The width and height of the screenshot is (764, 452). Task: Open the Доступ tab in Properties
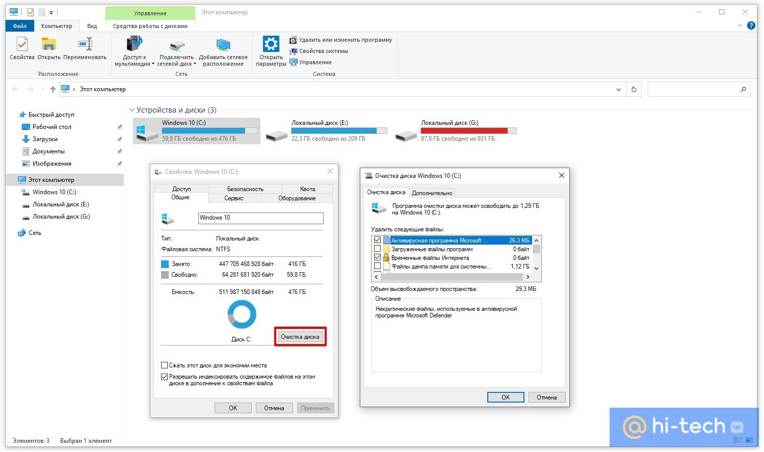coord(181,189)
